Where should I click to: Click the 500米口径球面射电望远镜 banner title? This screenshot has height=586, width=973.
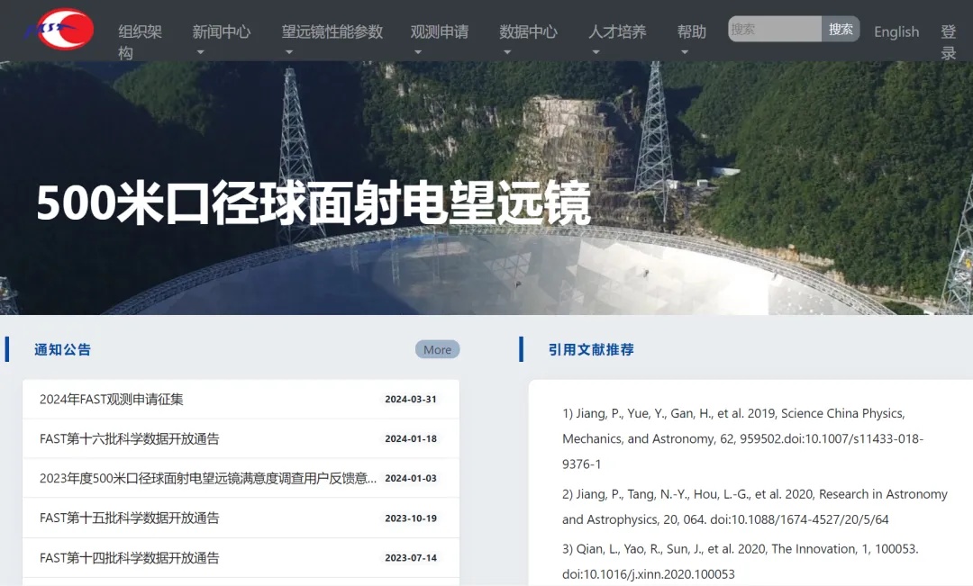click(314, 205)
